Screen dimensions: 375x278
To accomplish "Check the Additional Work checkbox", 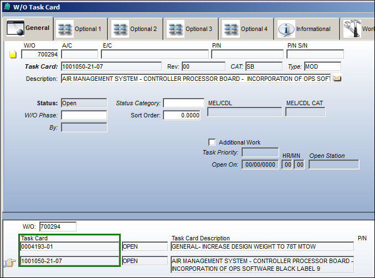I will coord(212,142).
